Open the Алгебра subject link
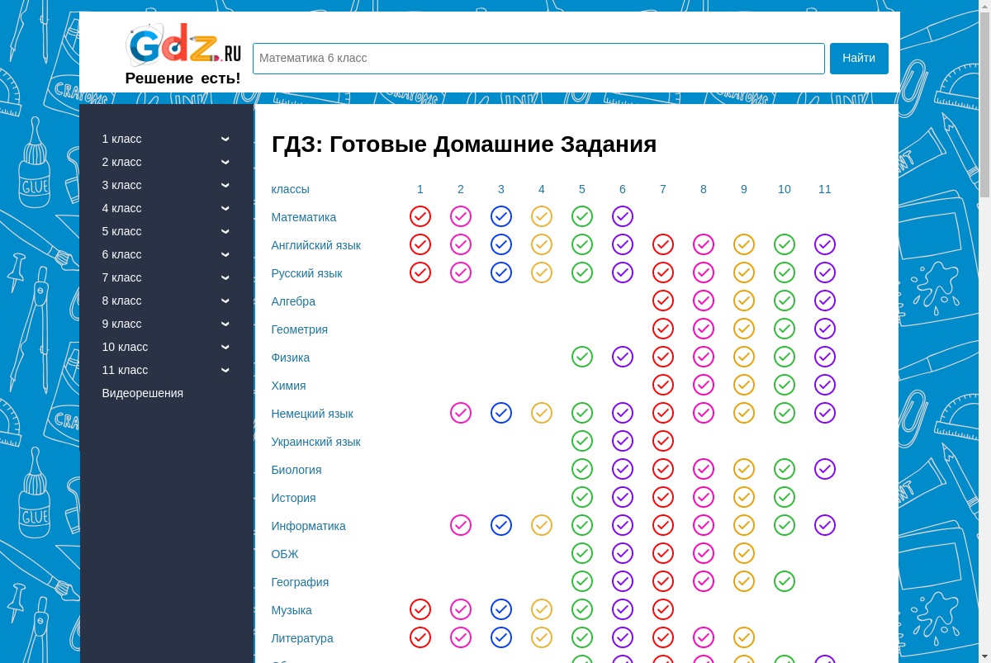The image size is (991, 663). point(293,301)
